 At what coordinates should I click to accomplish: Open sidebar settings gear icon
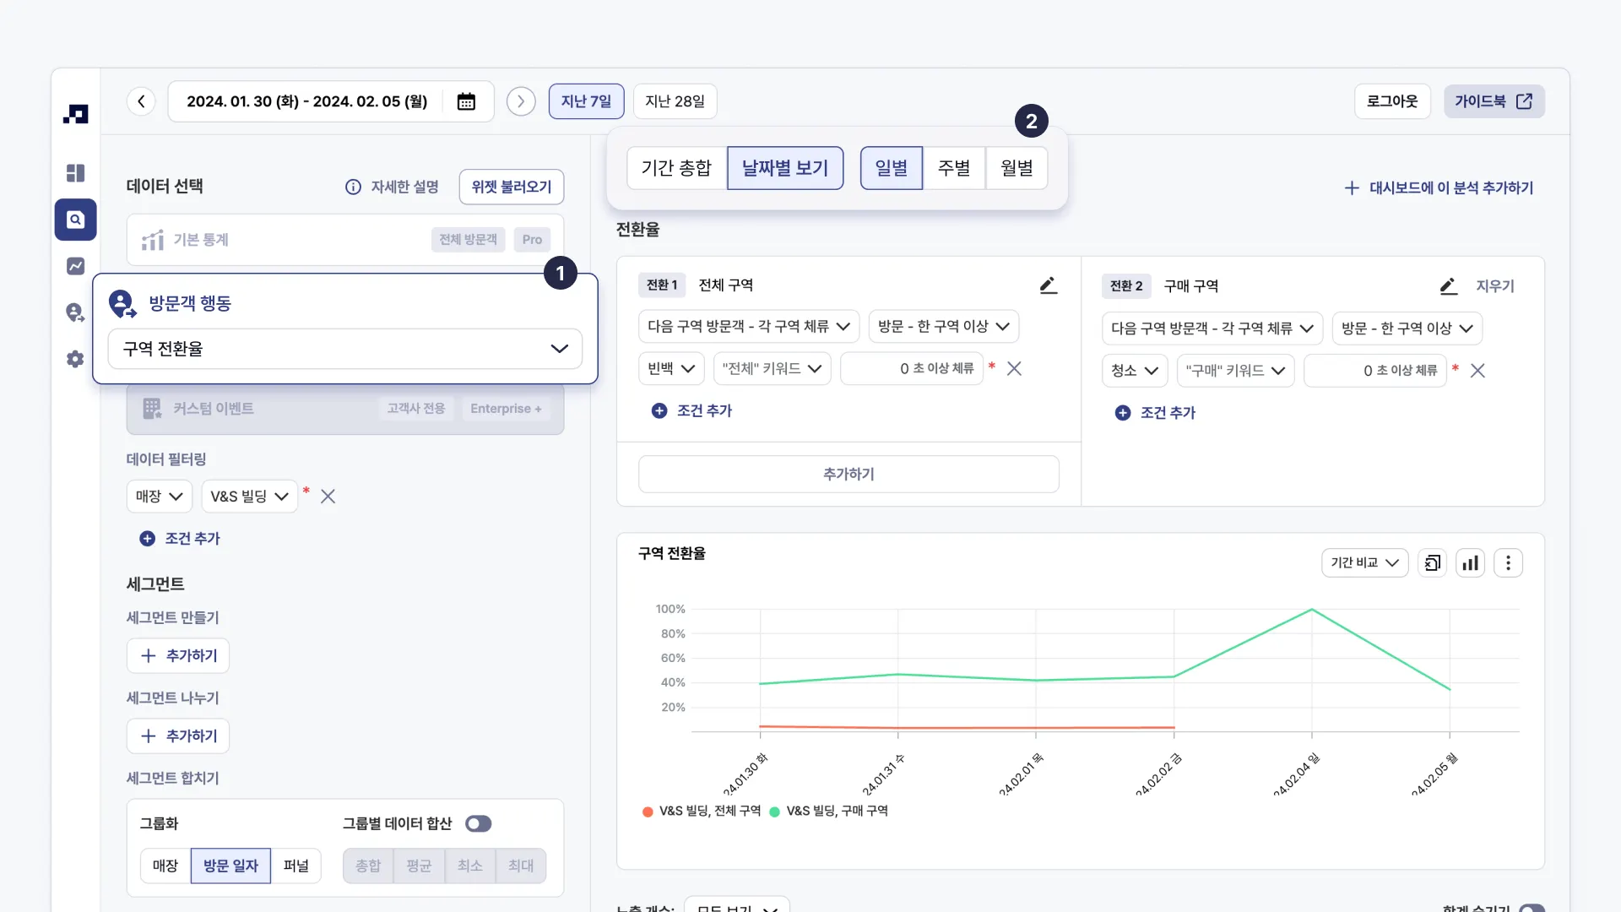pos(75,359)
